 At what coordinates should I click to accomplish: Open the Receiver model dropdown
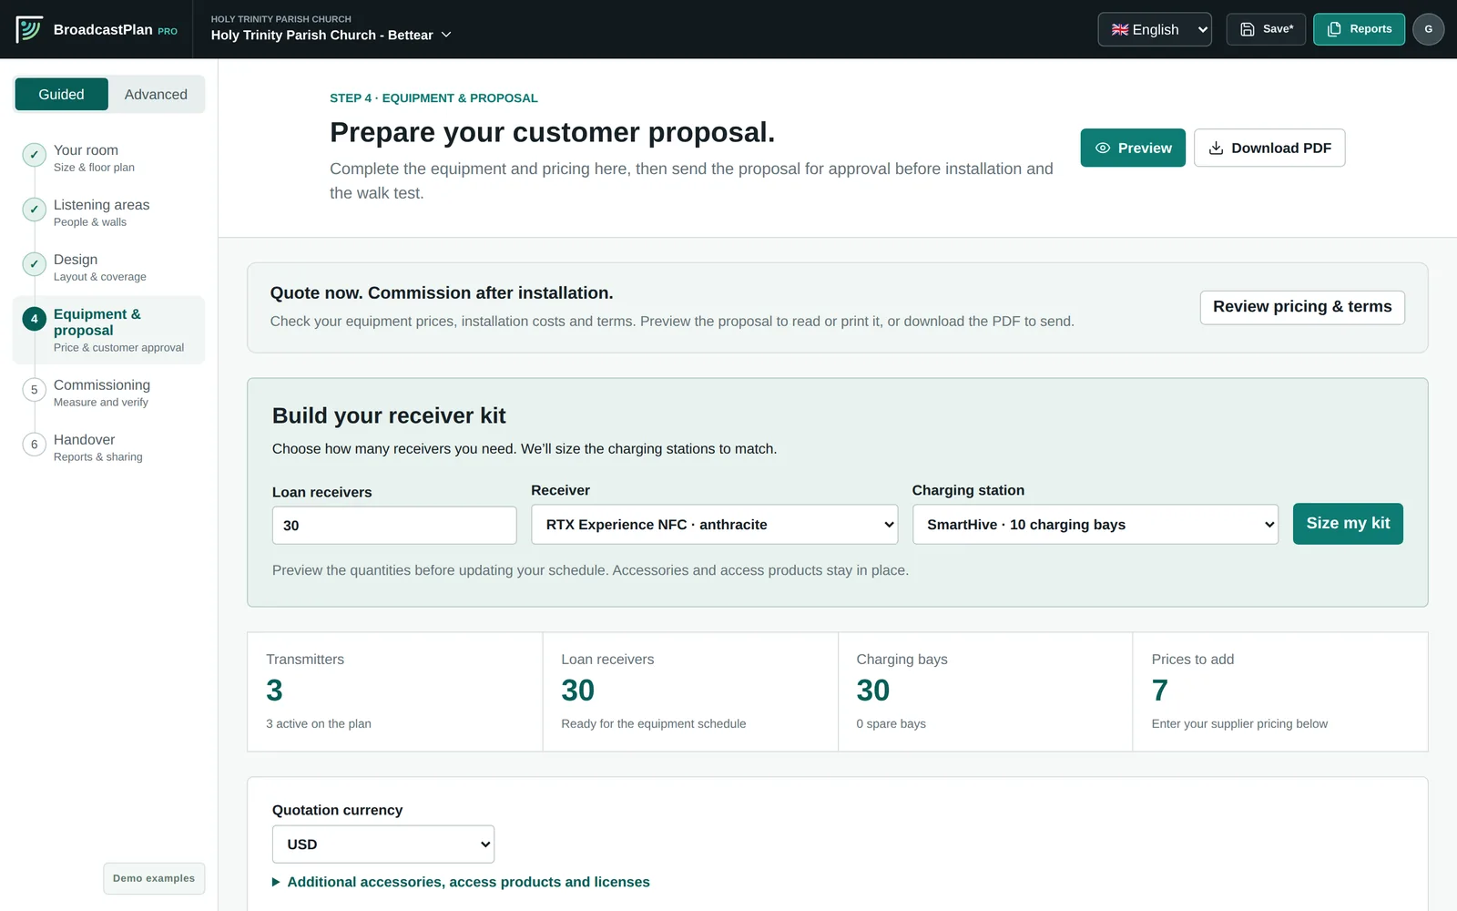[x=715, y=525]
